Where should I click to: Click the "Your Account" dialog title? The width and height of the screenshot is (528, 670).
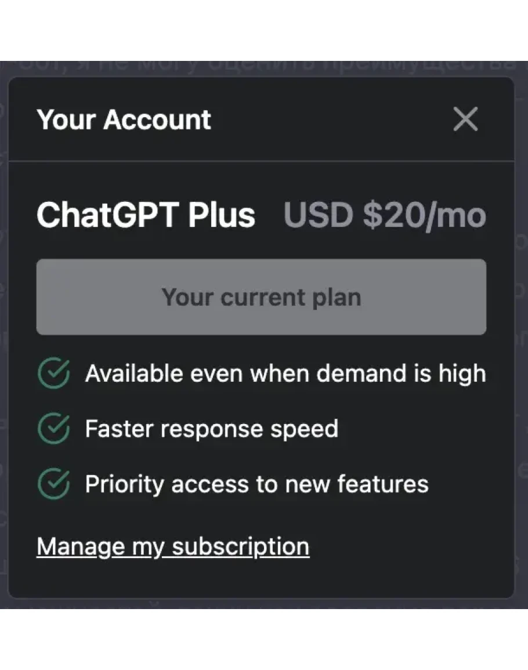coord(124,119)
